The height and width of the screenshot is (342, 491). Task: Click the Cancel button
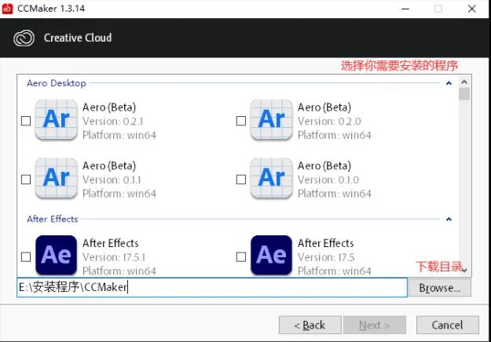[x=448, y=325]
